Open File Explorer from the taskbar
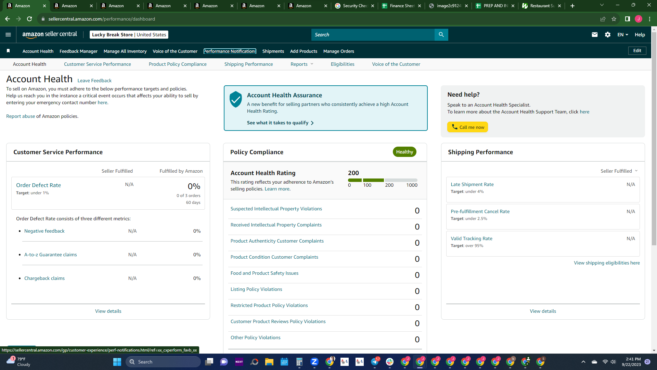Image resolution: width=657 pixels, height=370 pixels. (x=269, y=362)
